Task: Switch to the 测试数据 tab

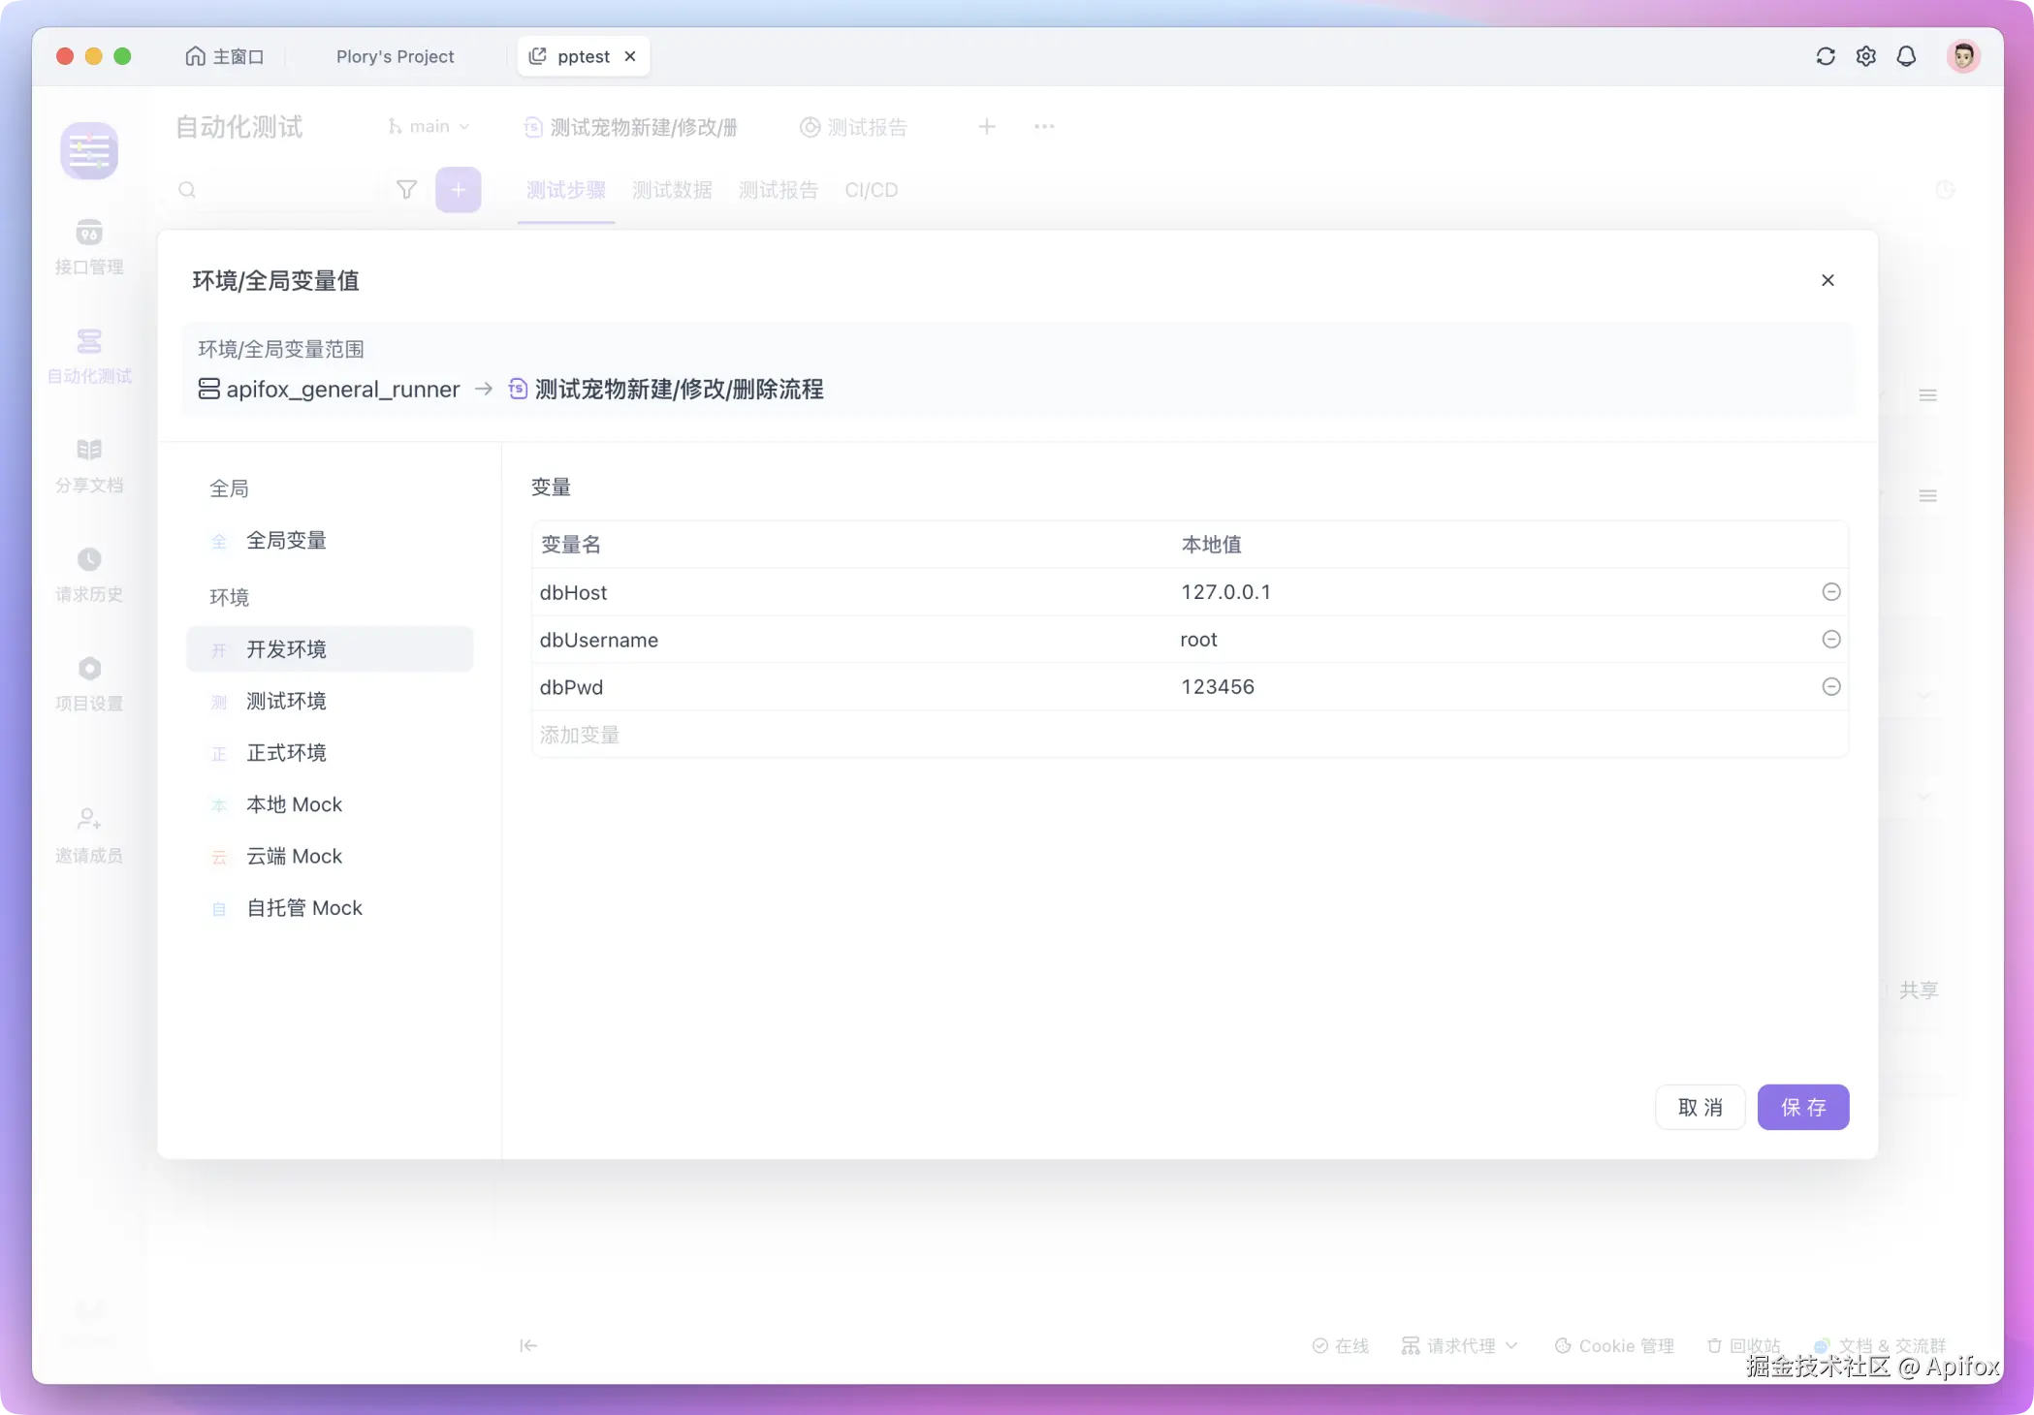Action: pos(672,190)
